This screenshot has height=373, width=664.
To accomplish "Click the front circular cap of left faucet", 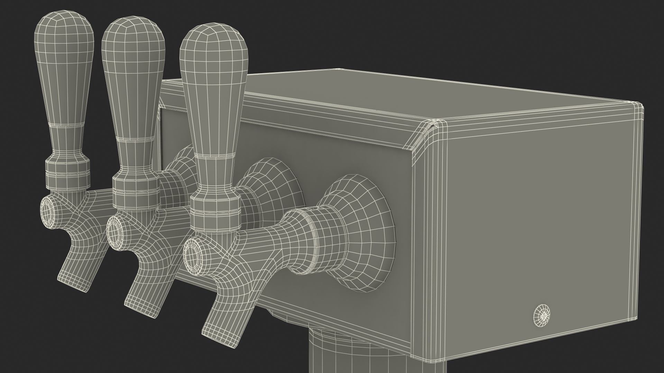I will pyautogui.click(x=47, y=212).
